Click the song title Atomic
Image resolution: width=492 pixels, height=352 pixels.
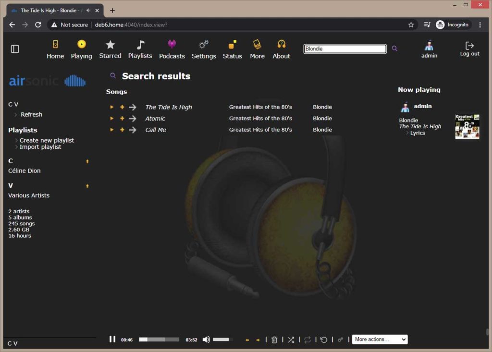[x=155, y=118]
